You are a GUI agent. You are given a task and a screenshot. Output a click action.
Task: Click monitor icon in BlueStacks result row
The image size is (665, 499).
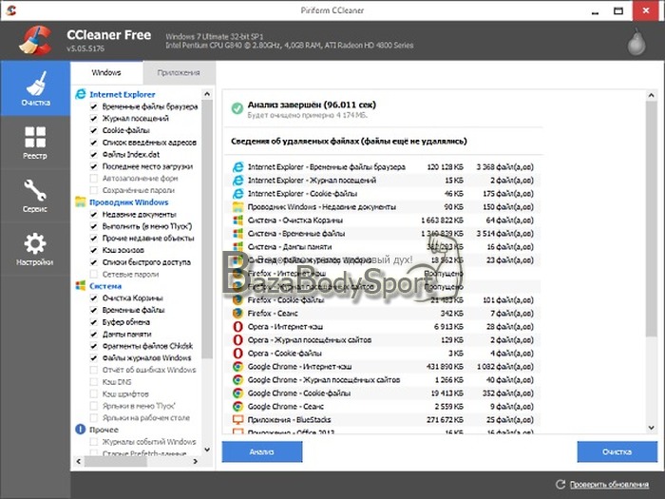pos(237,420)
